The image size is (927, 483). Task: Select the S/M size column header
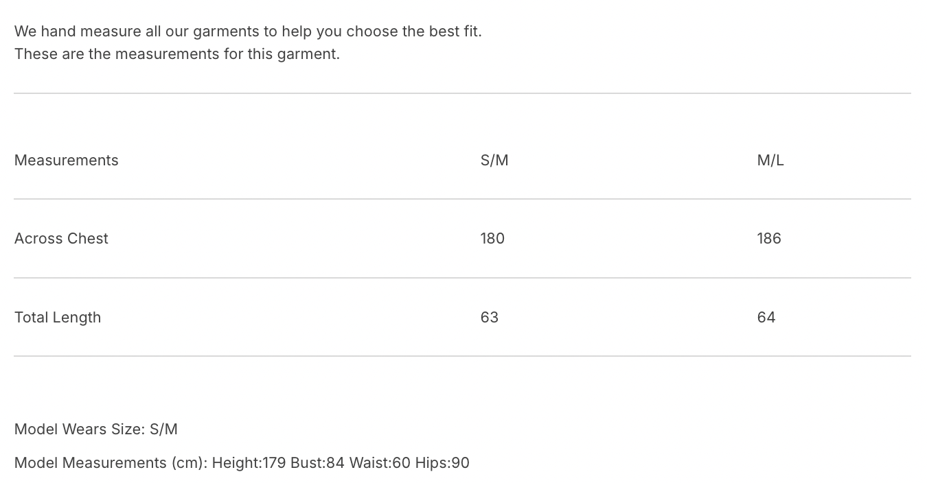[x=494, y=161]
